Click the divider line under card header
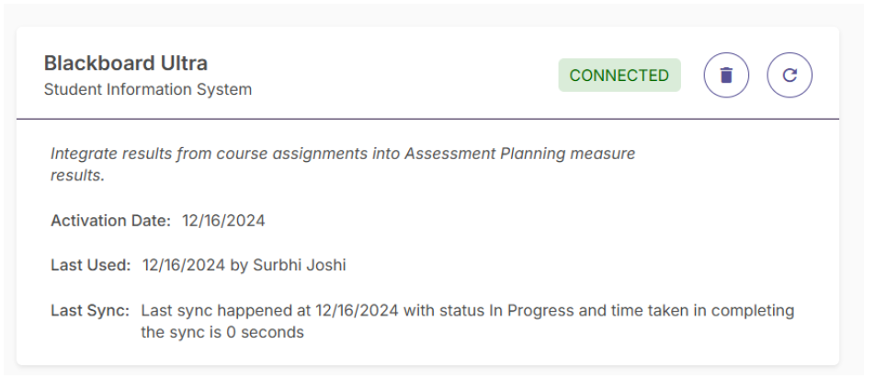 click(x=427, y=119)
